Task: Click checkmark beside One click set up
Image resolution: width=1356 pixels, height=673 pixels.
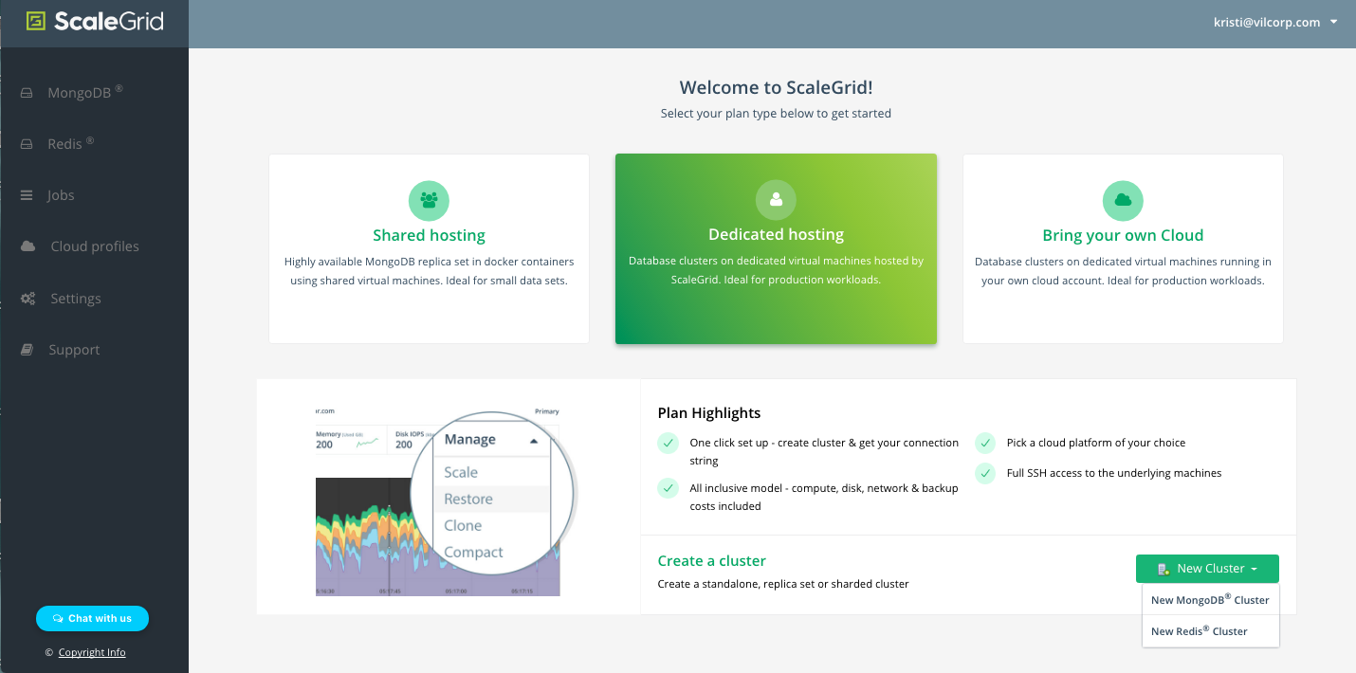Action: click(x=669, y=443)
